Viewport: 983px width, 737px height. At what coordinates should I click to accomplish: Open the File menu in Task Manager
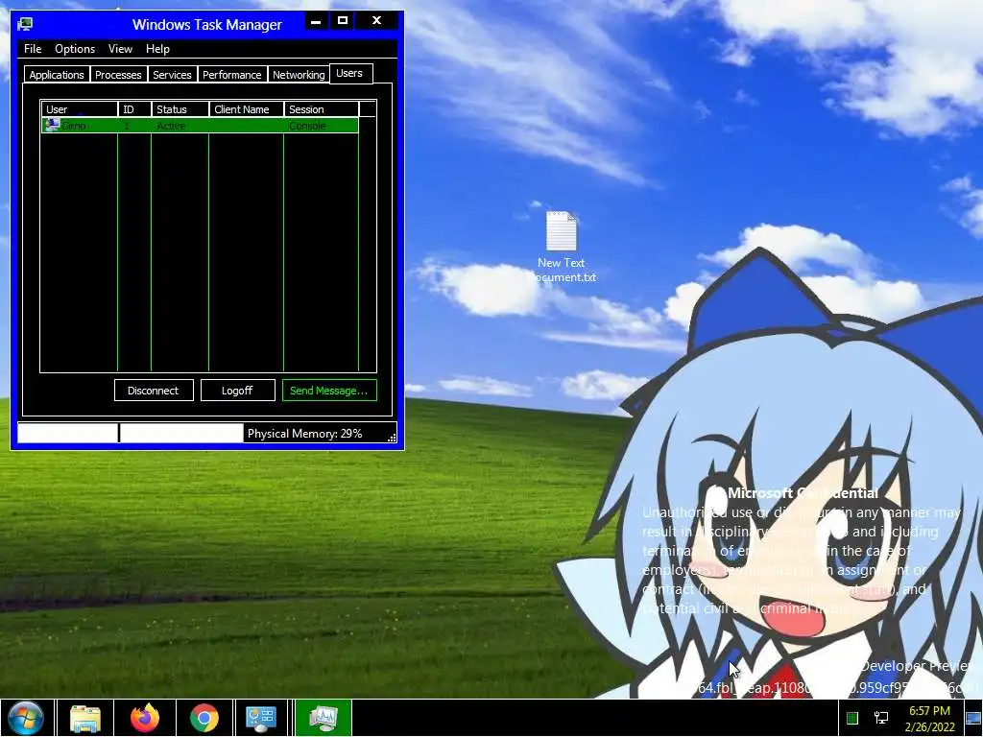point(33,49)
